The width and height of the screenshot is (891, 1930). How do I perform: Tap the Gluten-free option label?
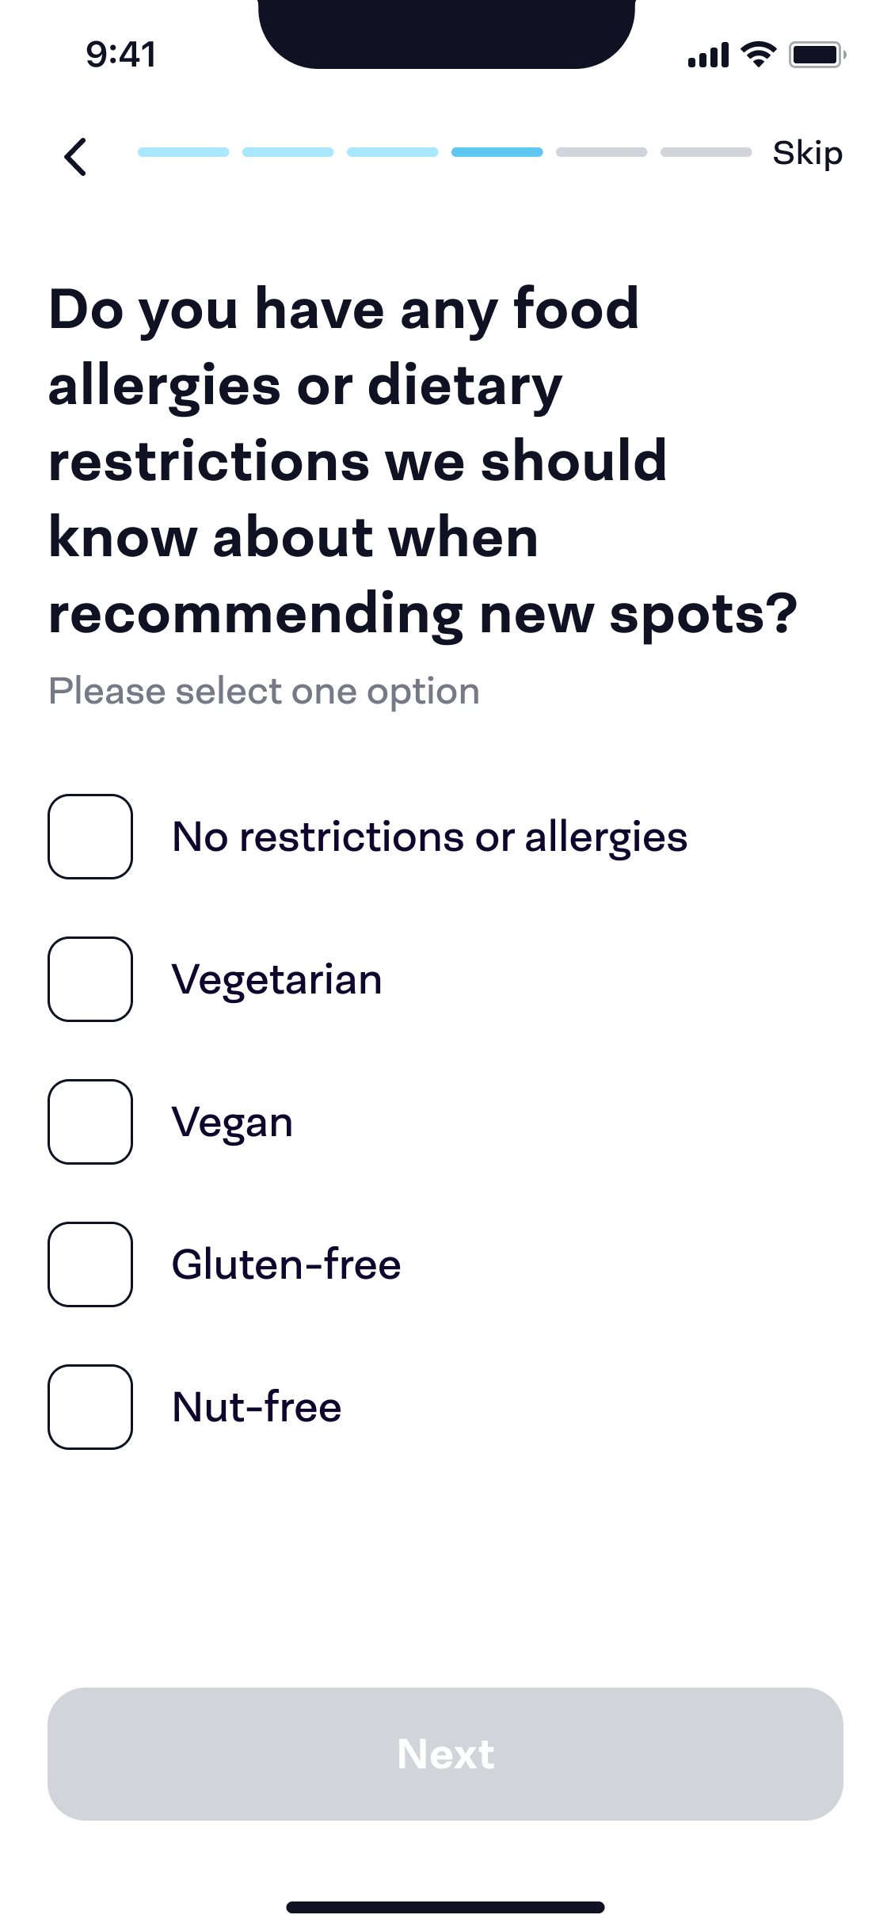click(287, 1264)
